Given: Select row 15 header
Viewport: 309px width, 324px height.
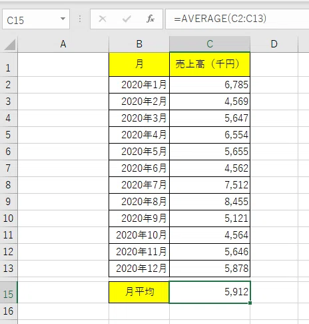Looking at the screenshot, I should click(x=9, y=292).
